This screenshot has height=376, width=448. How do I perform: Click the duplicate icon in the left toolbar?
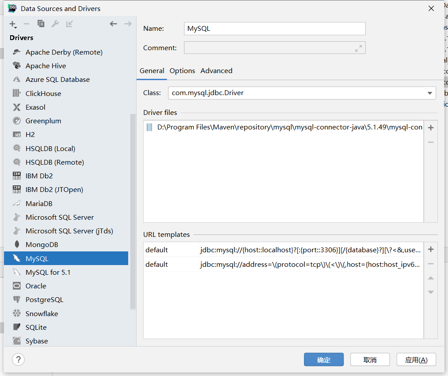[x=41, y=24]
